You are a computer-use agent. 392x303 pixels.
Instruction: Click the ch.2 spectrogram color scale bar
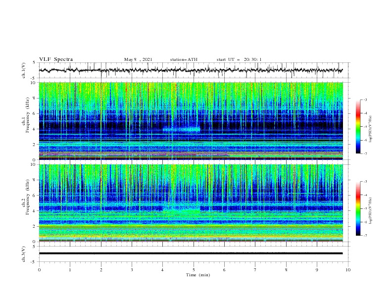click(x=358, y=208)
